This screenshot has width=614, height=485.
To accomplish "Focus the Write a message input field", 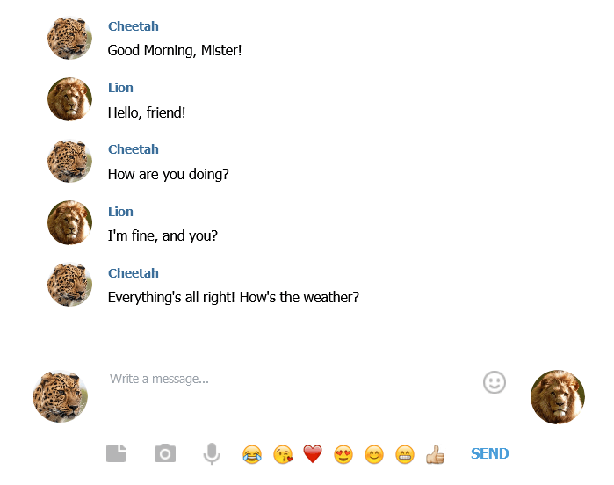I will point(293,395).
